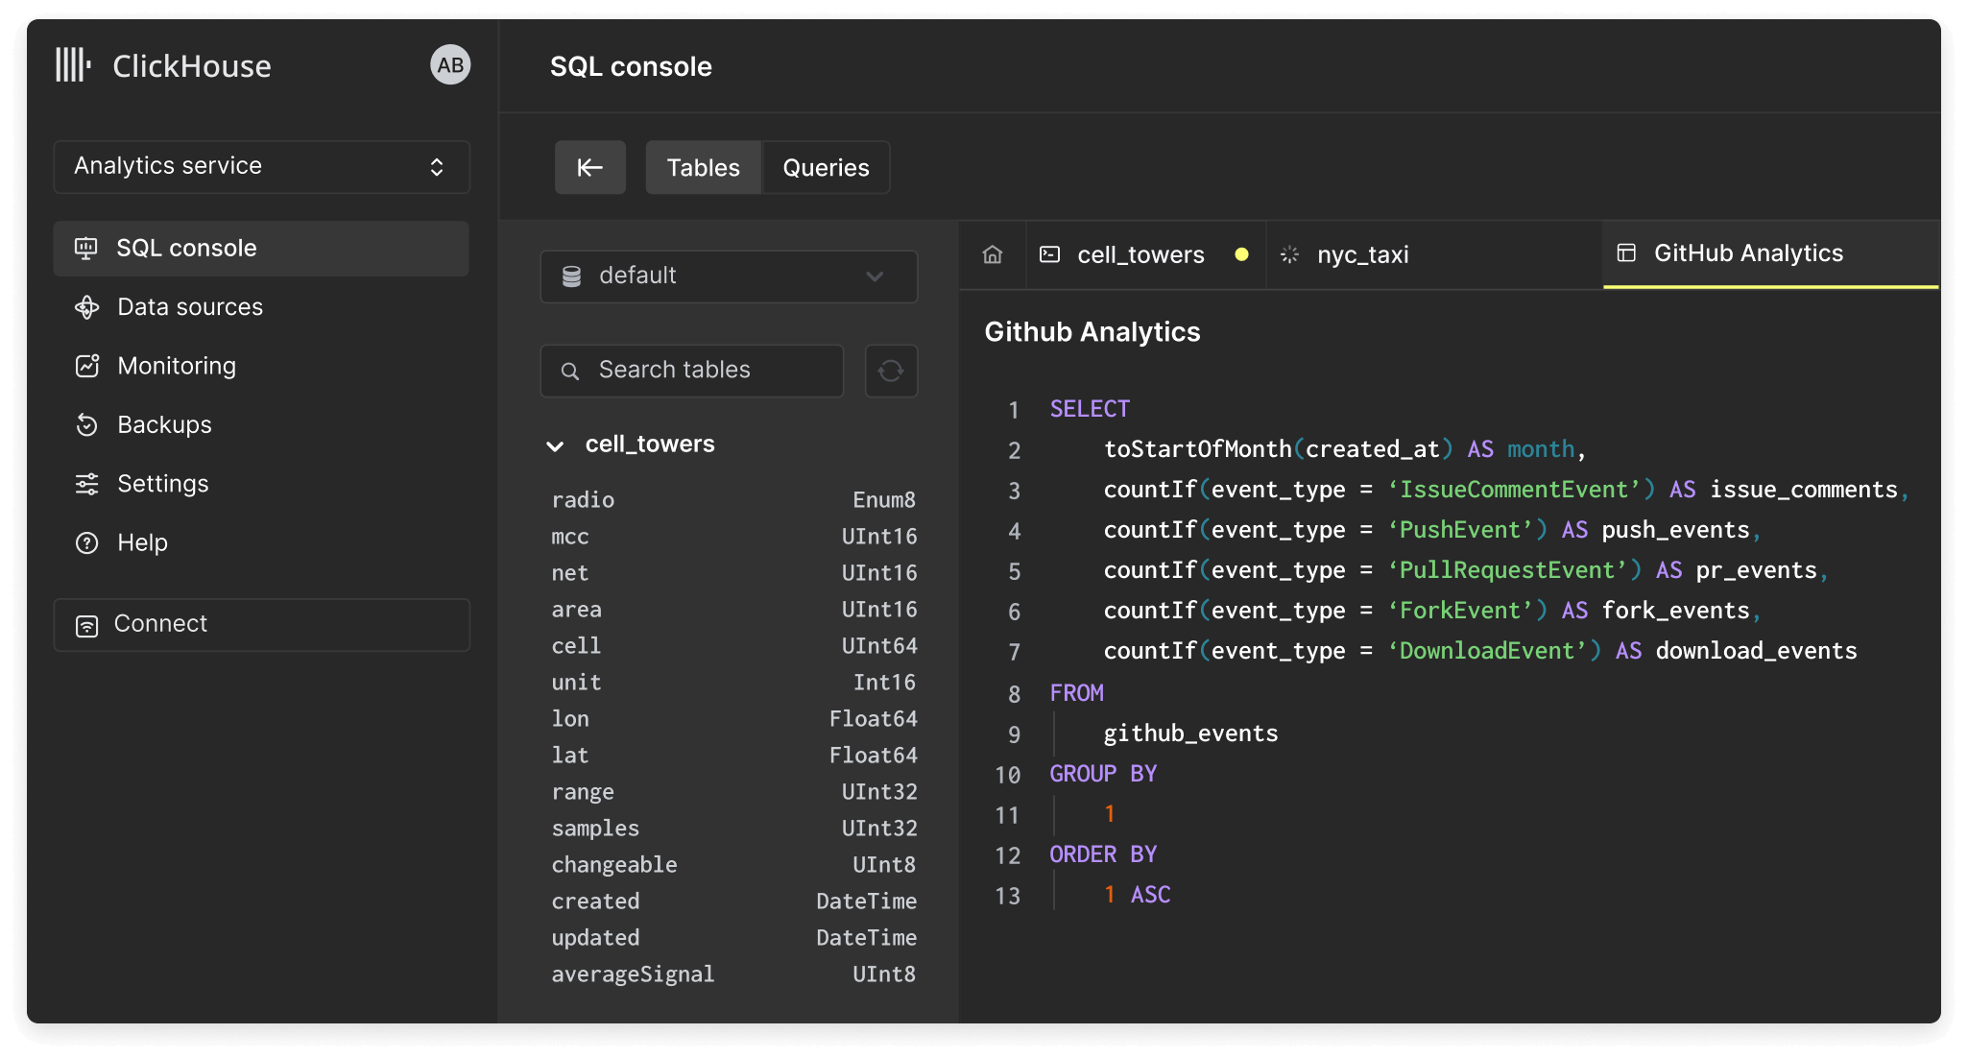The image size is (1968, 1058).
Task: Open the default database dropdown
Action: pyautogui.click(x=728, y=277)
